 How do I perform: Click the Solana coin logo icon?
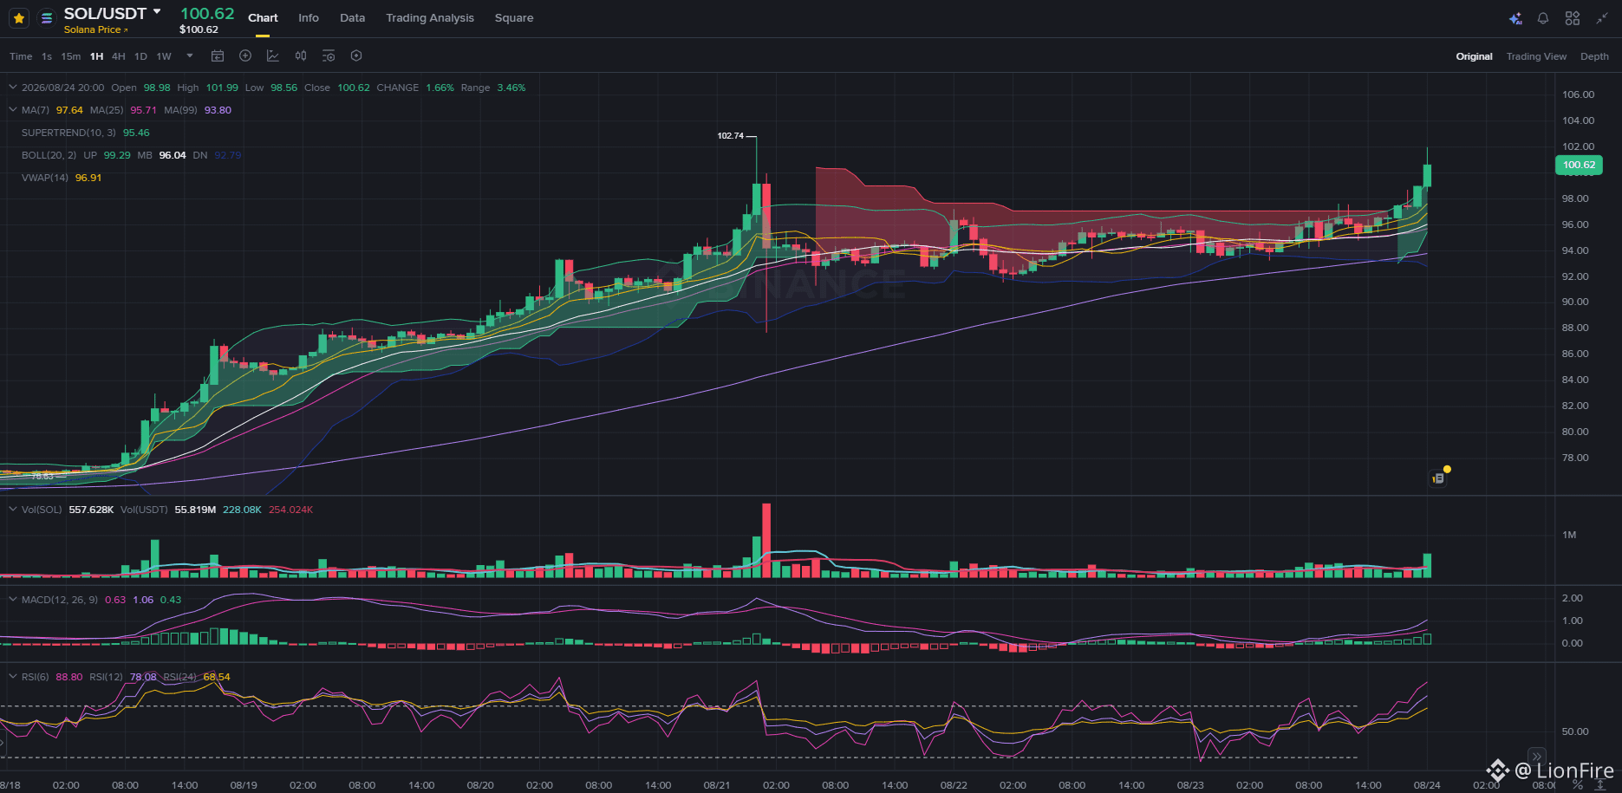click(47, 18)
